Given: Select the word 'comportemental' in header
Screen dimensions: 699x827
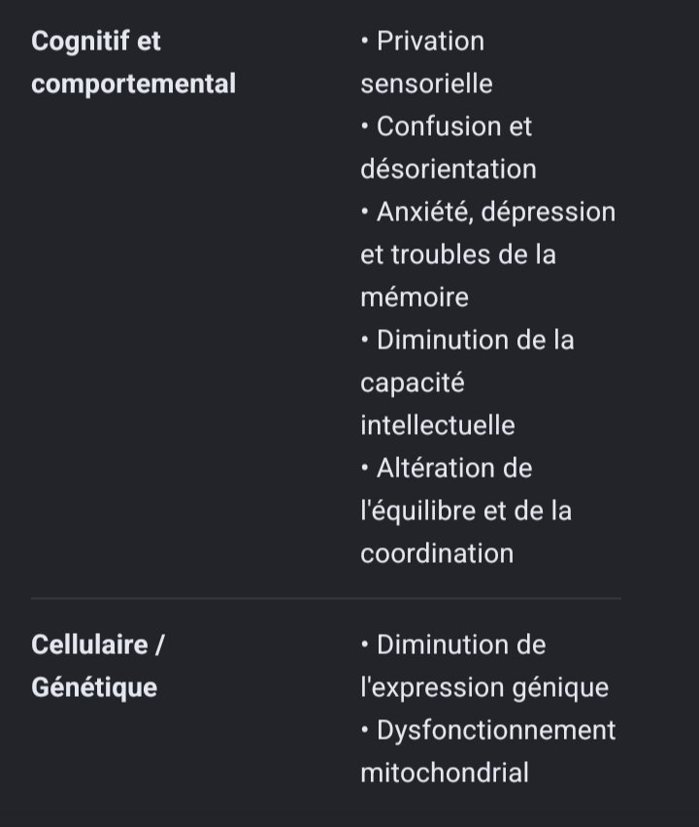Looking at the screenshot, I should 133,84.
